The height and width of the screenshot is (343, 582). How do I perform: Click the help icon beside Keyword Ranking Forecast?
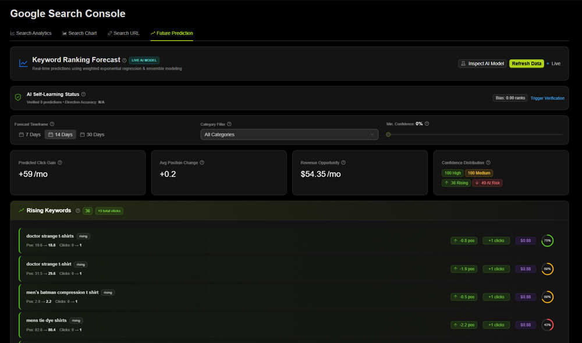125,60
